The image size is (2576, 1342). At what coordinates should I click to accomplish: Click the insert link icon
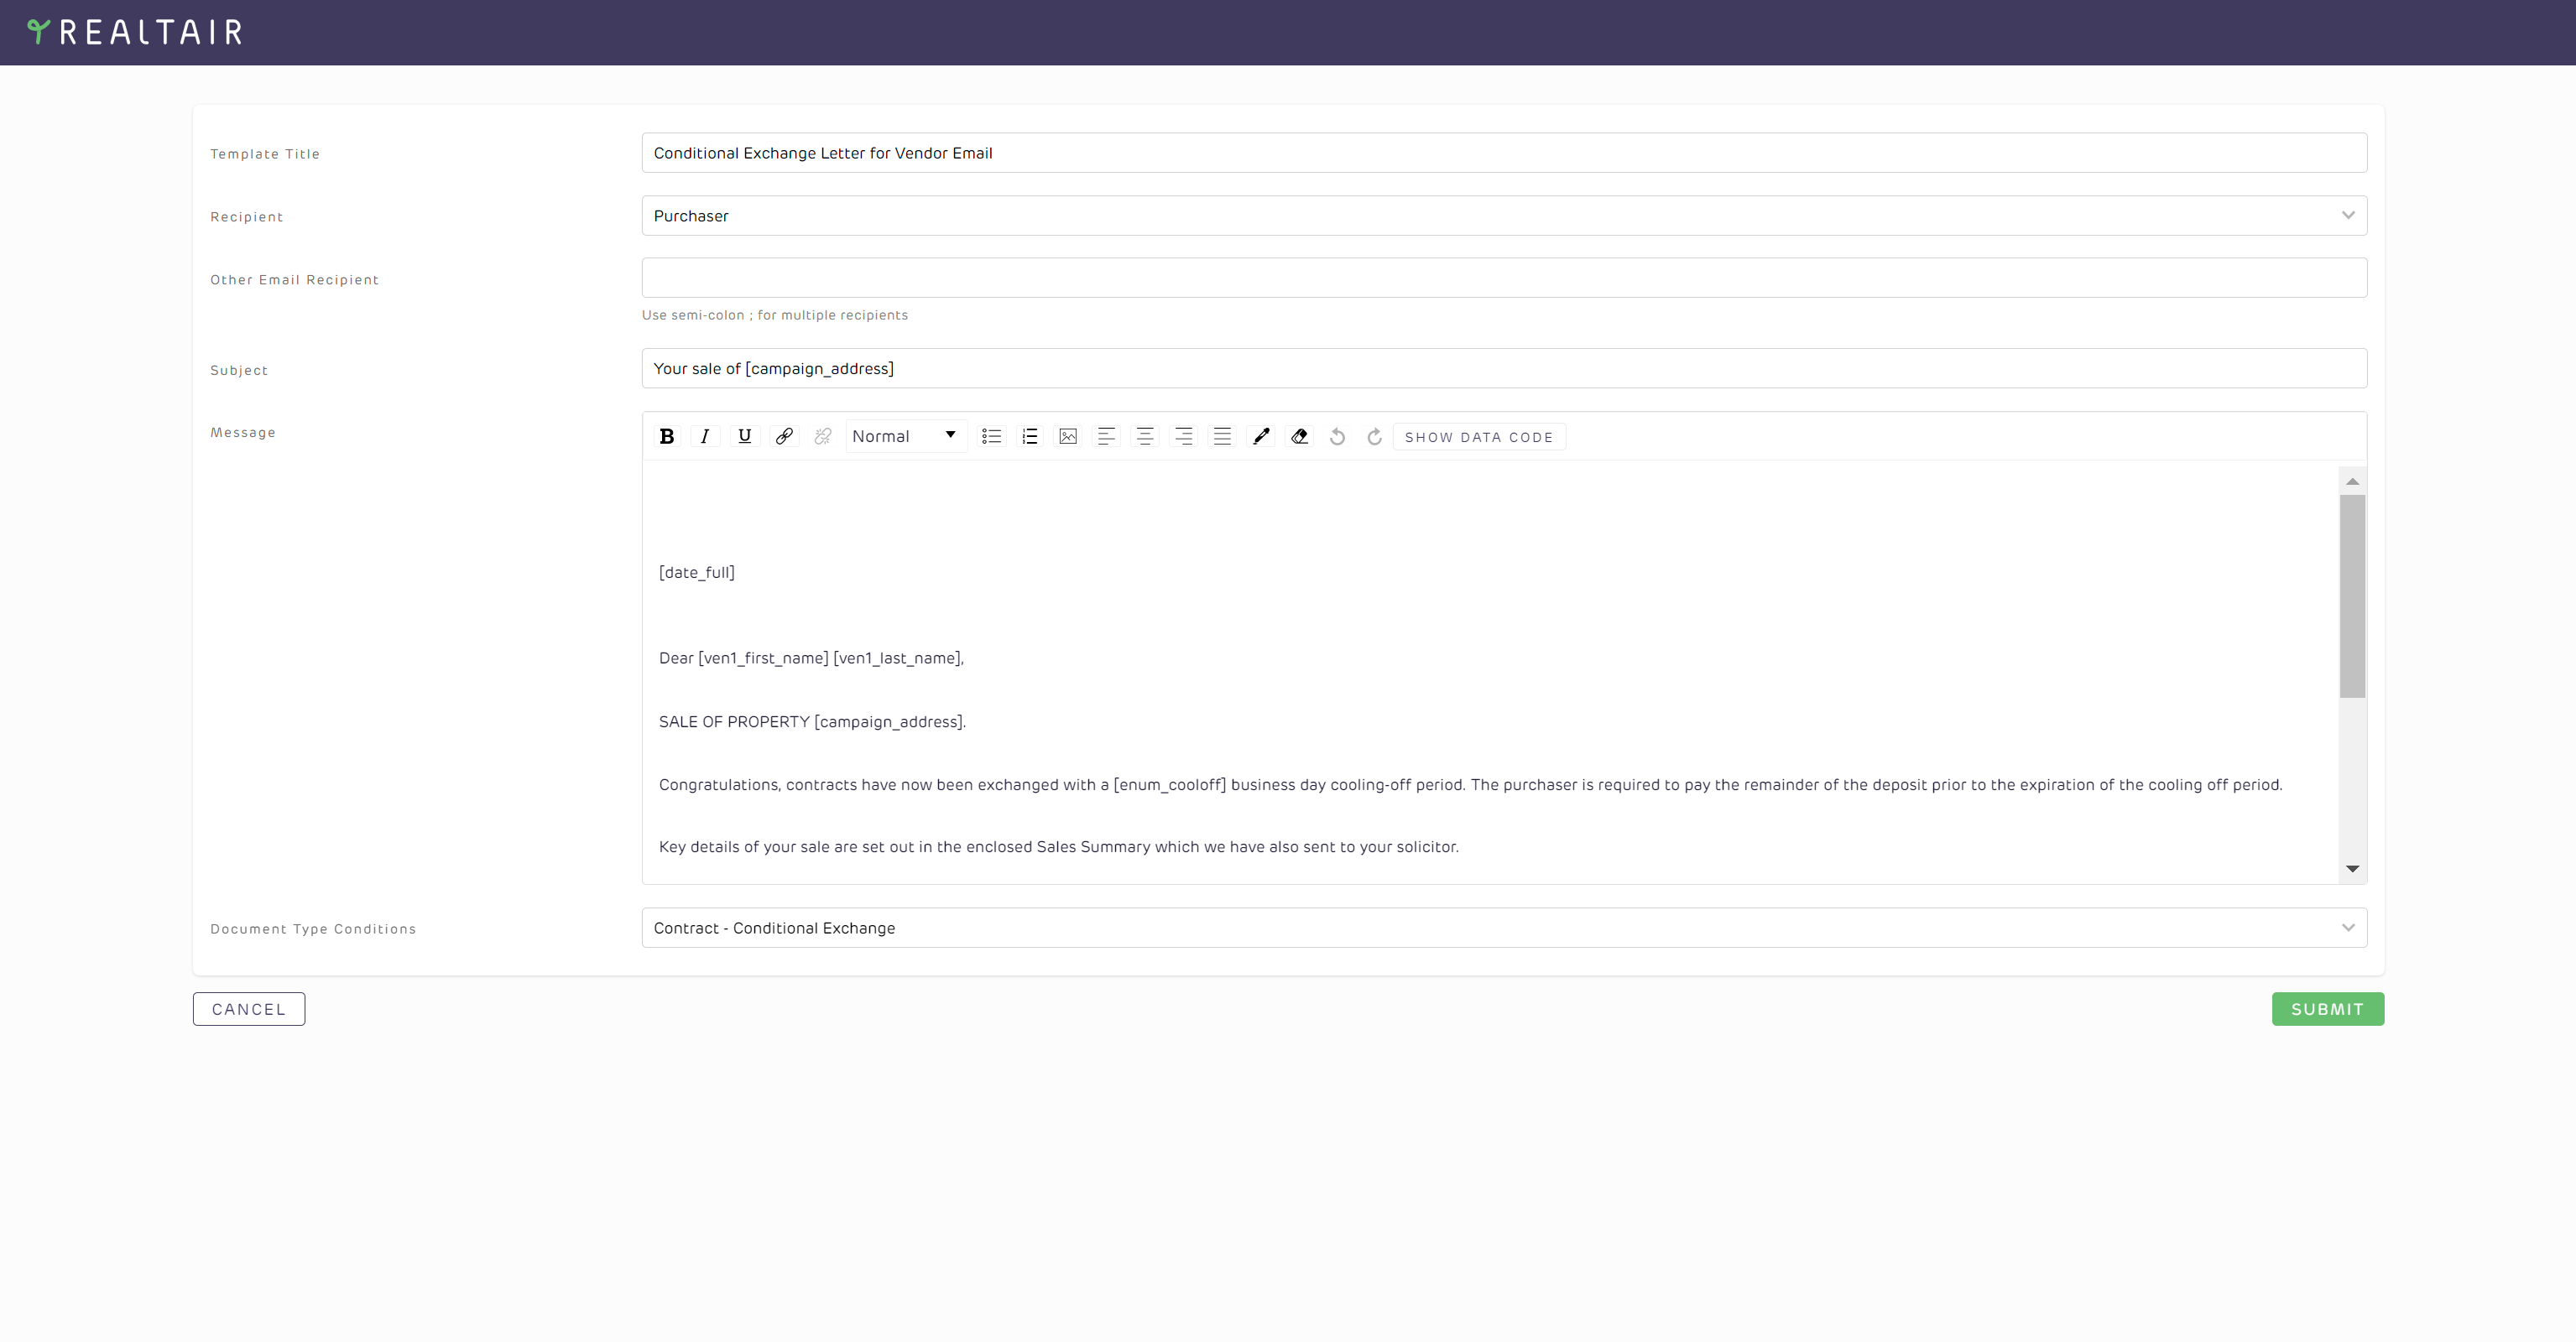click(x=784, y=435)
